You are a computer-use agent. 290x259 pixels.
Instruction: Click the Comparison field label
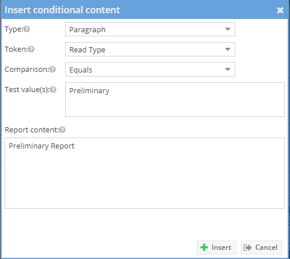point(27,70)
